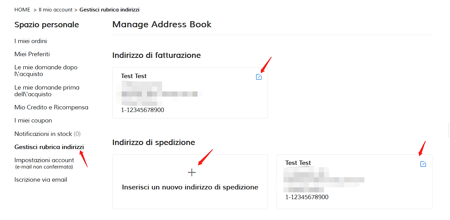Click the billing address phone number
450x220 pixels.
click(x=143, y=110)
